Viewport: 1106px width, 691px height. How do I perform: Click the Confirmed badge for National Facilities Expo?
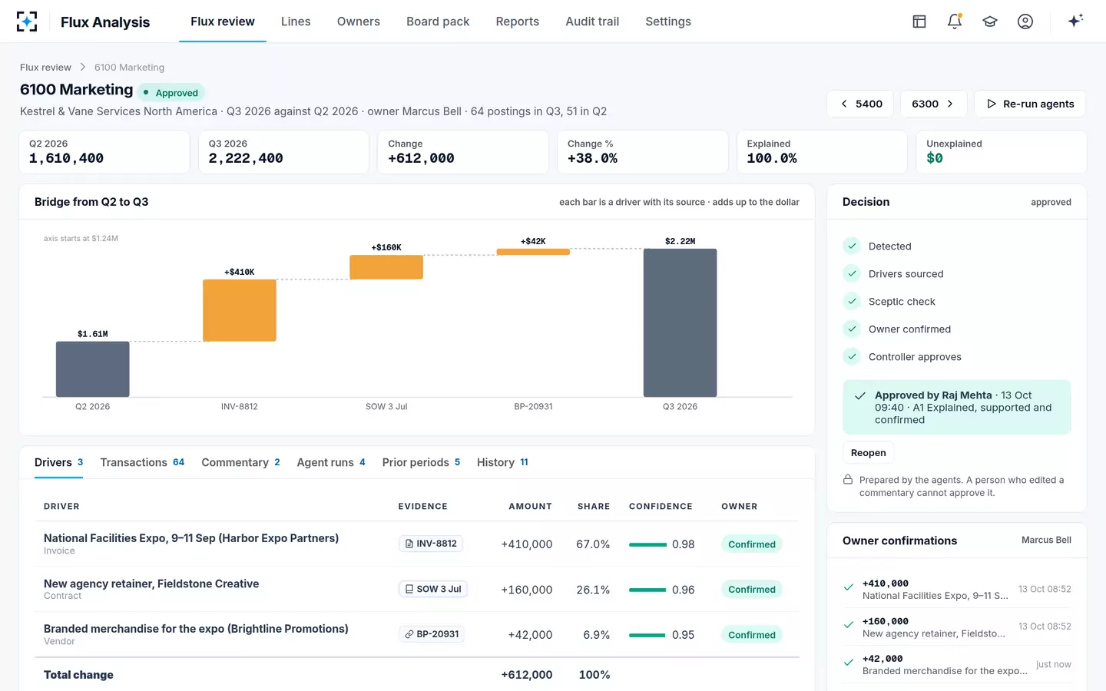752,544
